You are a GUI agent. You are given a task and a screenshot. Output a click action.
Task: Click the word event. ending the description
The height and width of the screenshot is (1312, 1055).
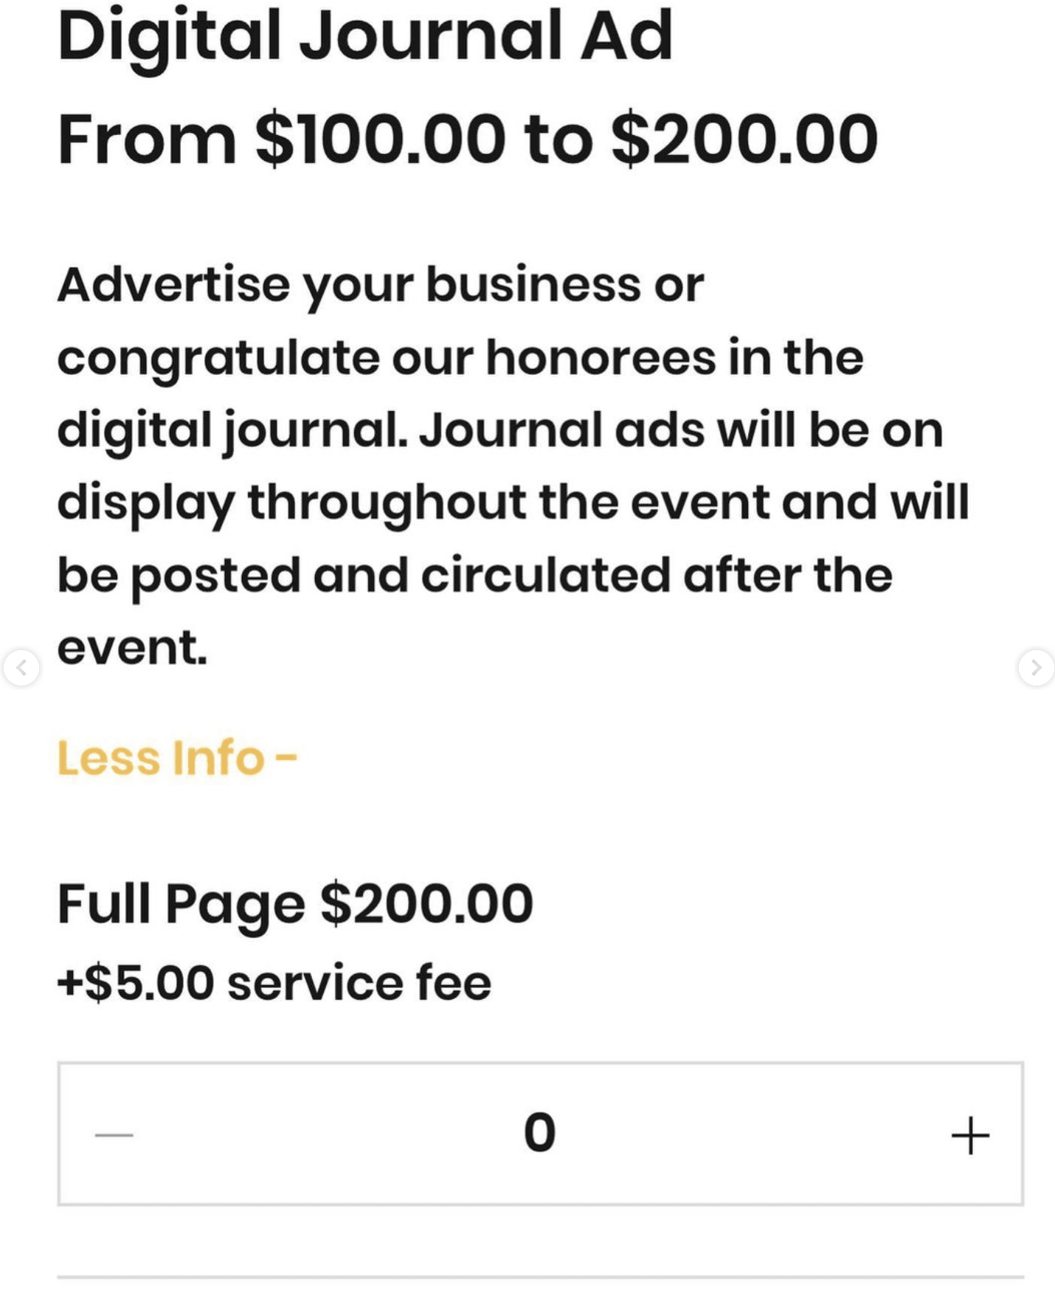click(133, 647)
